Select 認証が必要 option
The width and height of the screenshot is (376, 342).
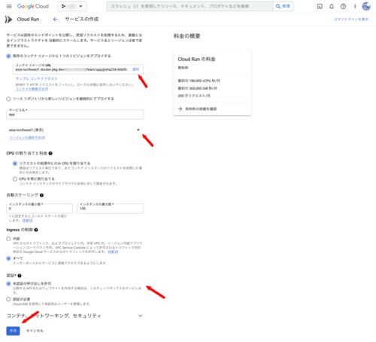tap(8, 299)
